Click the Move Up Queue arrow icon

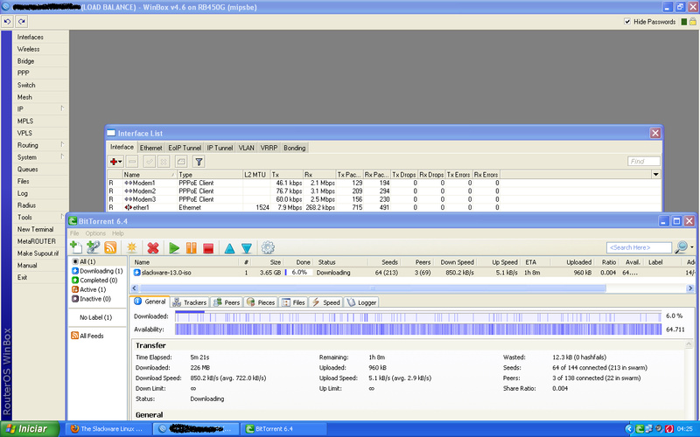(229, 248)
